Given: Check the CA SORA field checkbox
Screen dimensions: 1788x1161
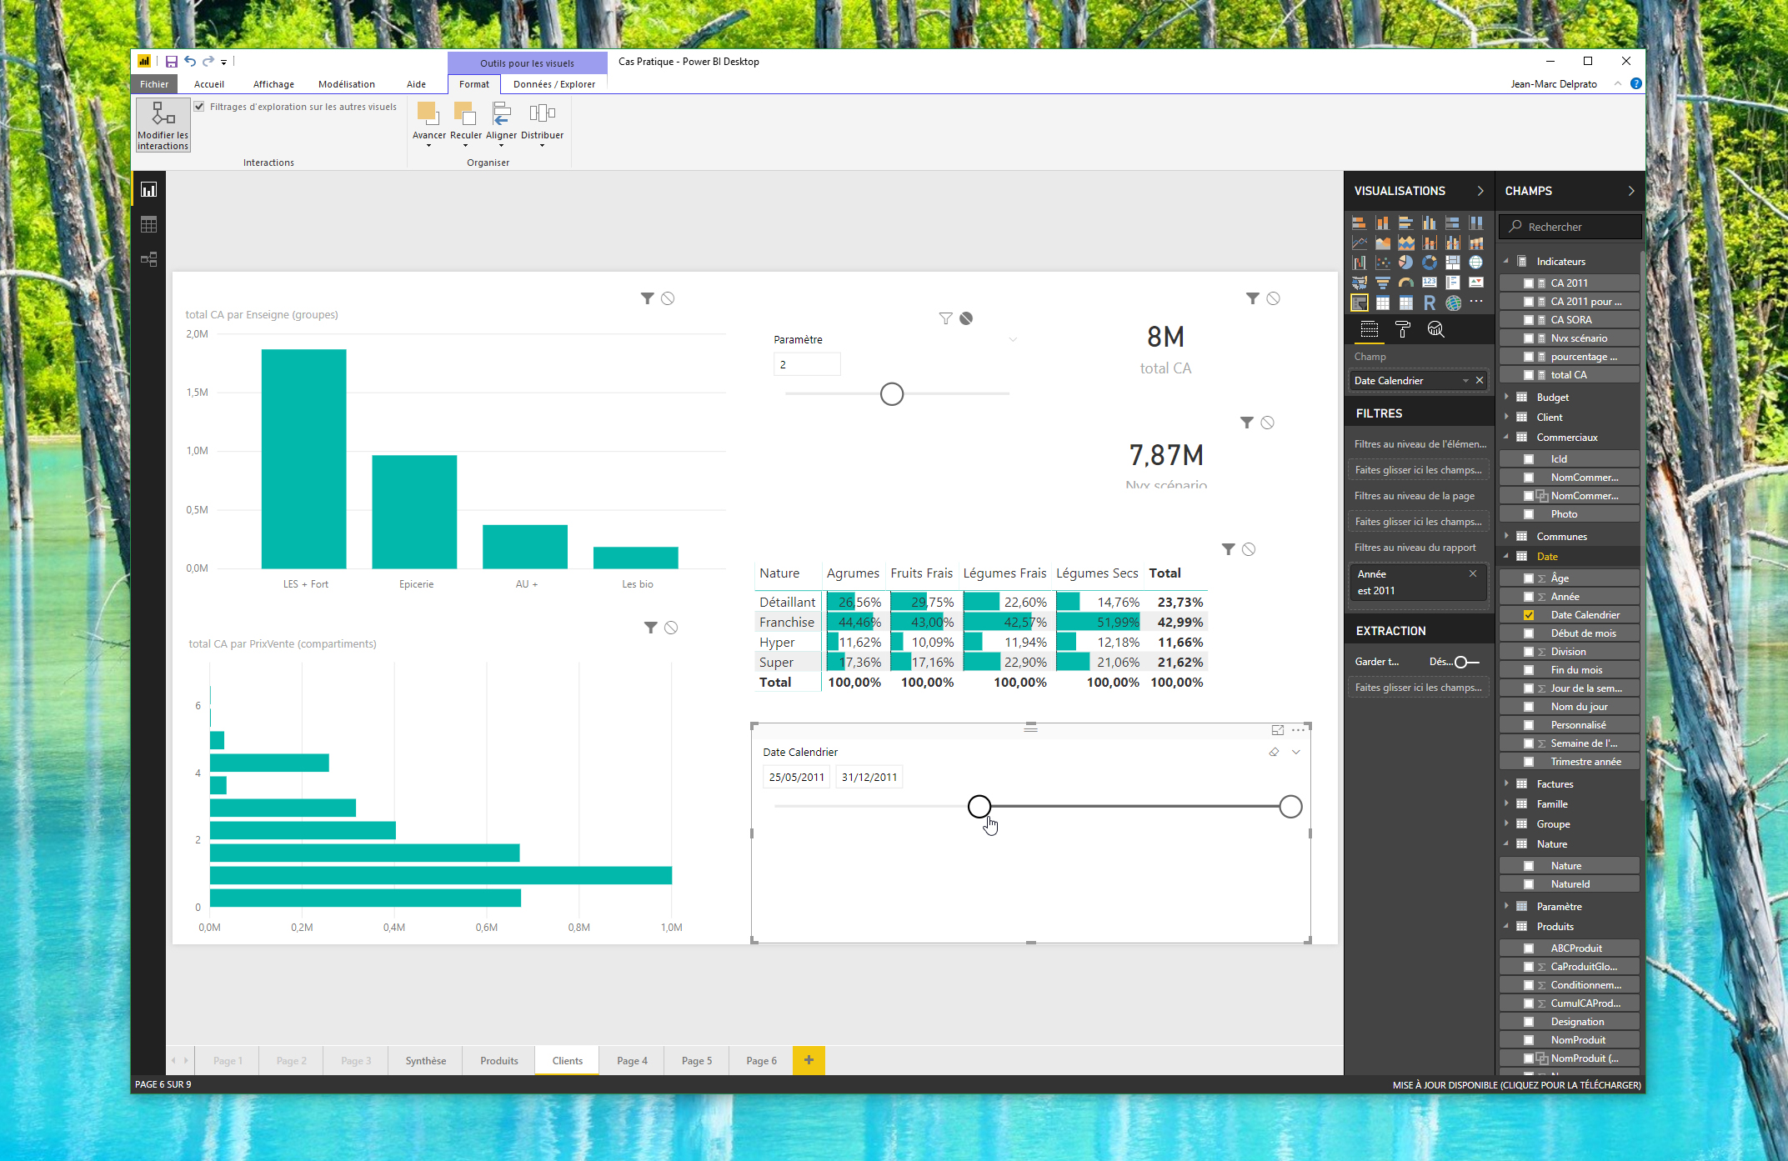Looking at the screenshot, I should tap(1528, 320).
